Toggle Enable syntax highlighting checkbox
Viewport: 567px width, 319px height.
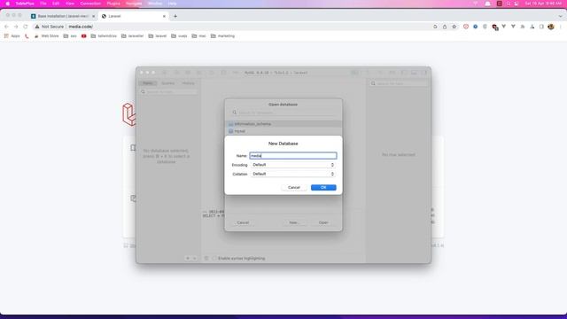click(214, 258)
